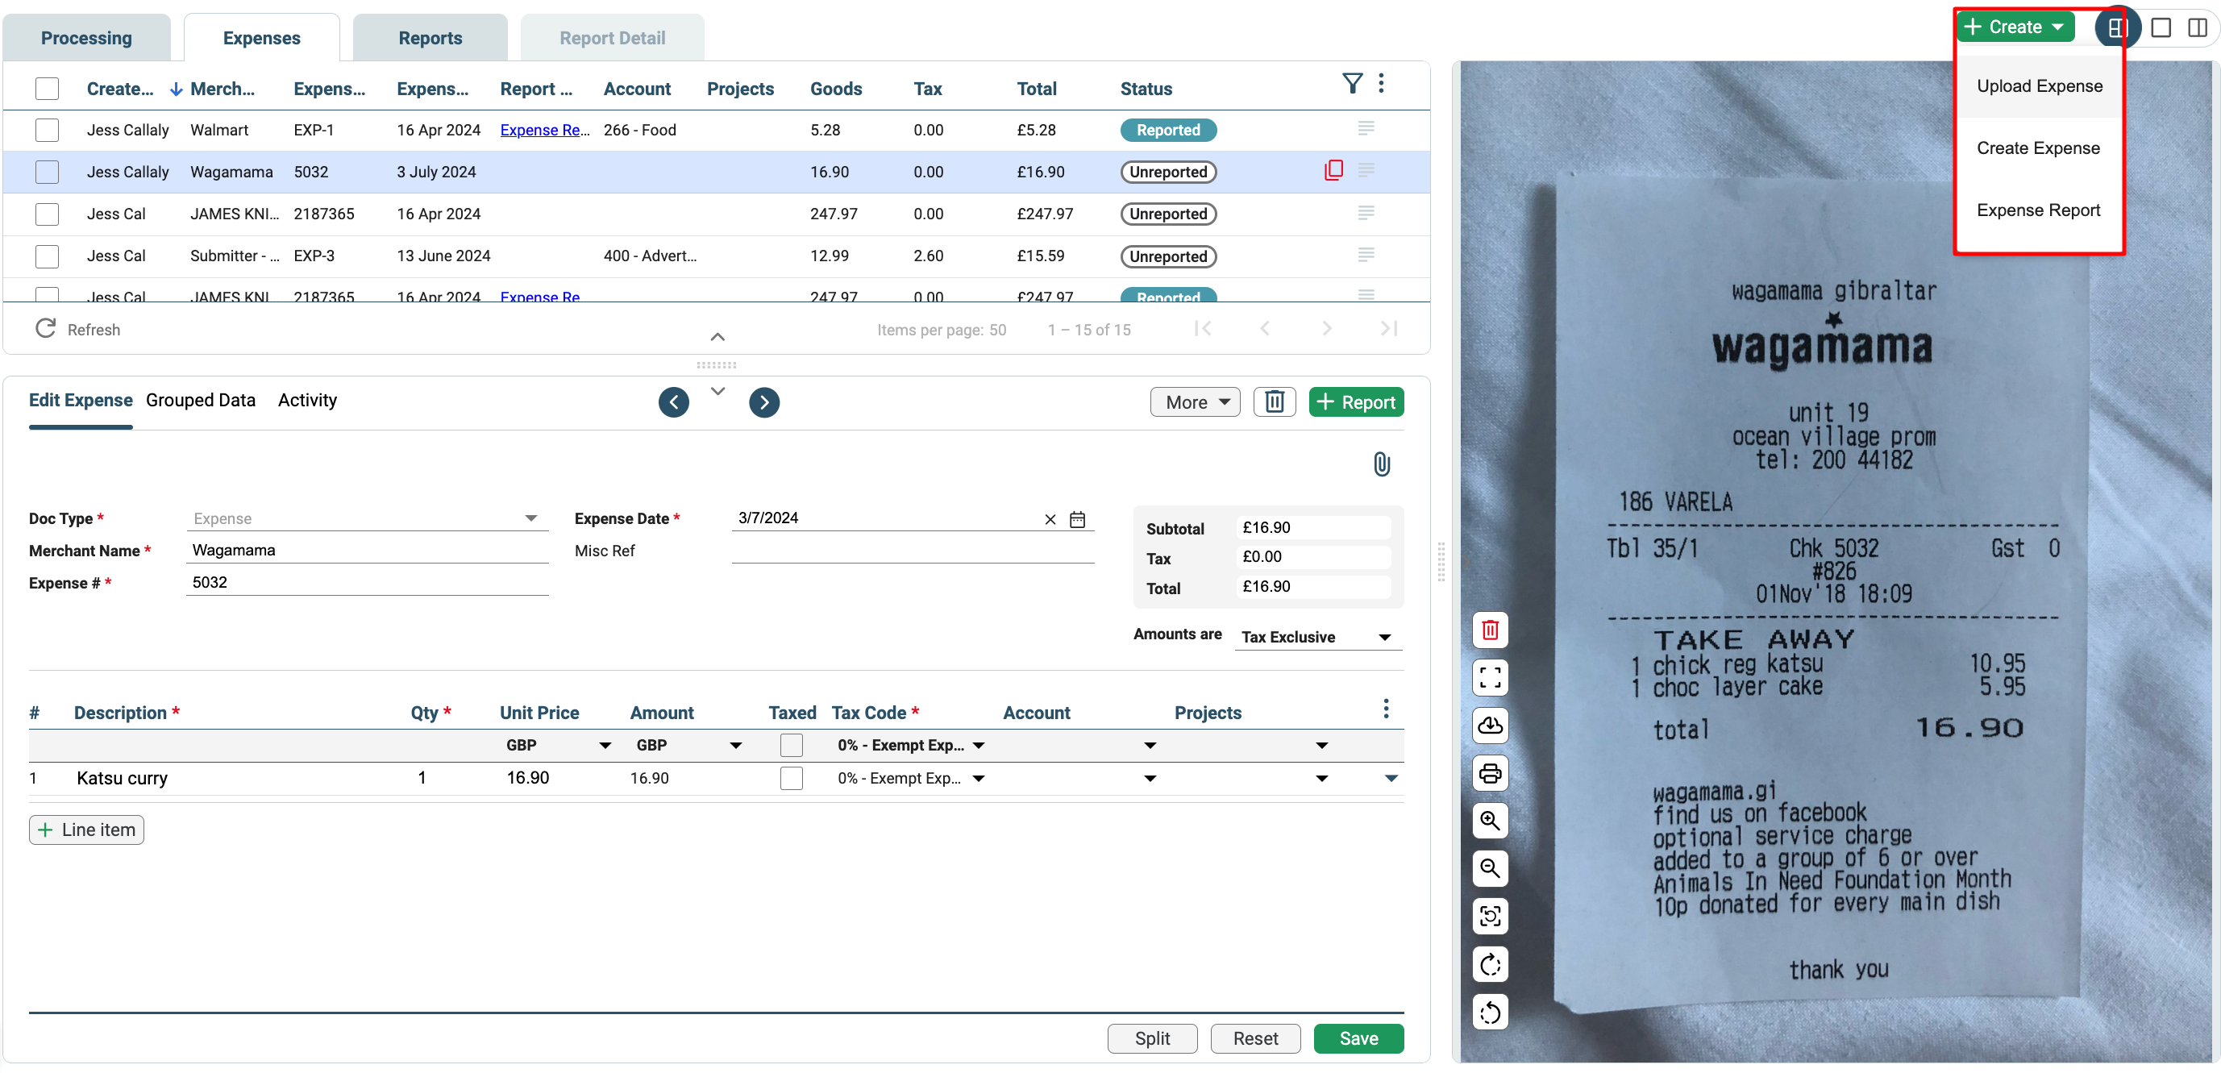Rotate the receipt counterclockwise
The height and width of the screenshot is (1073, 2221).
point(1490,1012)
